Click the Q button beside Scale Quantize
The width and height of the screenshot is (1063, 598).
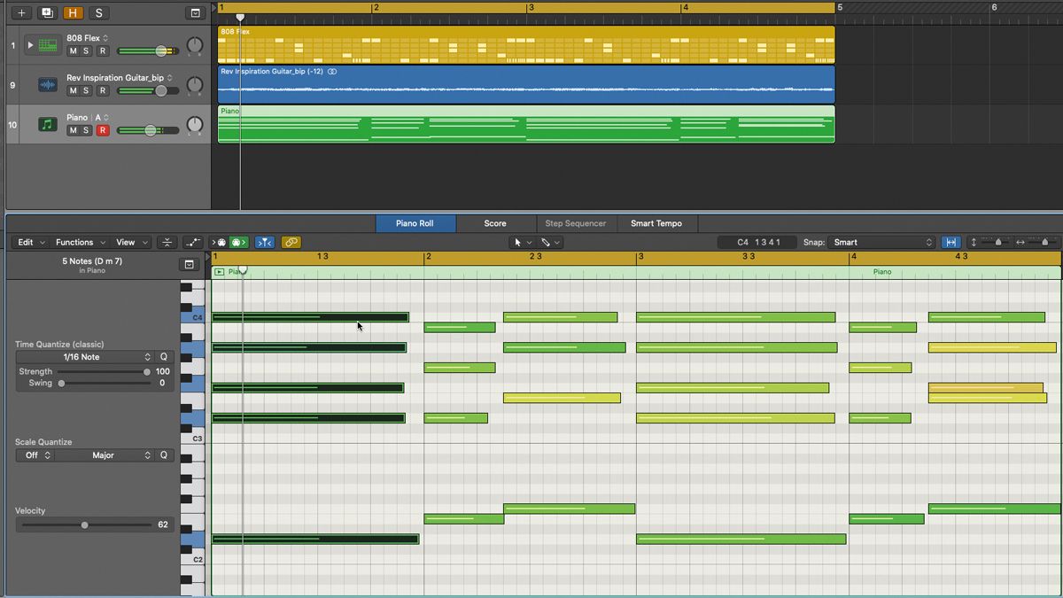(162, 454)
